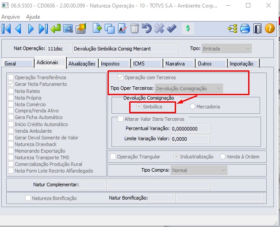Click the Natur Bonificação code field
This screenshot has height=227, width=280.
[x=162, y=198]
